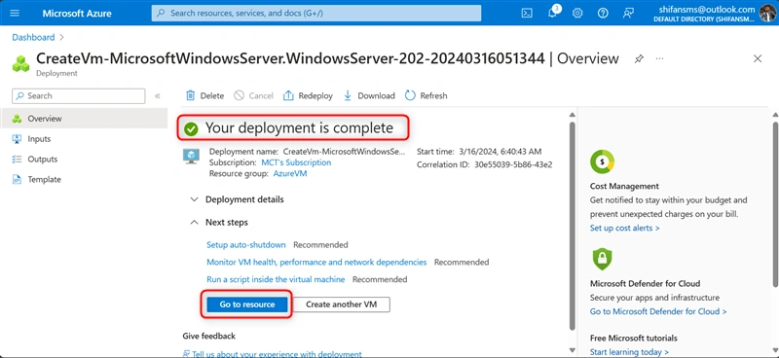Focus the left menu Search box

tap(79, 96)
